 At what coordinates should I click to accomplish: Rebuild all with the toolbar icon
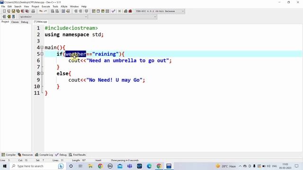point(107,11)
